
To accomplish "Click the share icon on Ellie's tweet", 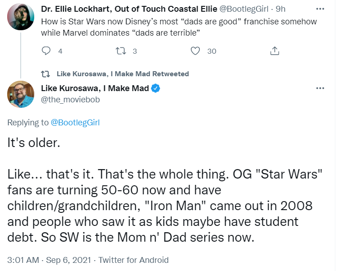I will click(275, 51).
